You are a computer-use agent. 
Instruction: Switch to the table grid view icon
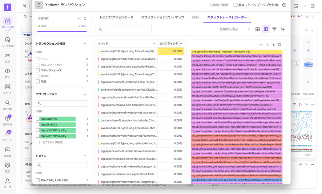[x=258, y=29]
